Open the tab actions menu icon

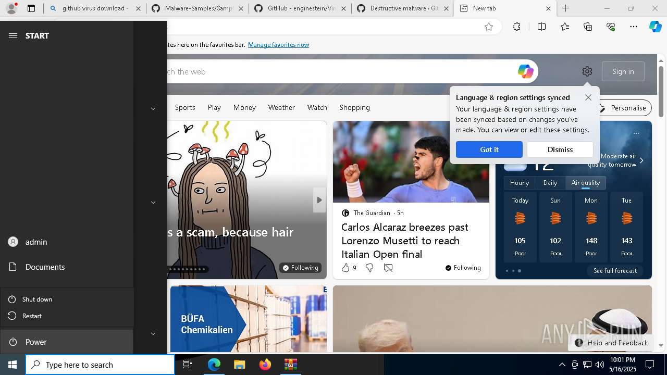31,8
